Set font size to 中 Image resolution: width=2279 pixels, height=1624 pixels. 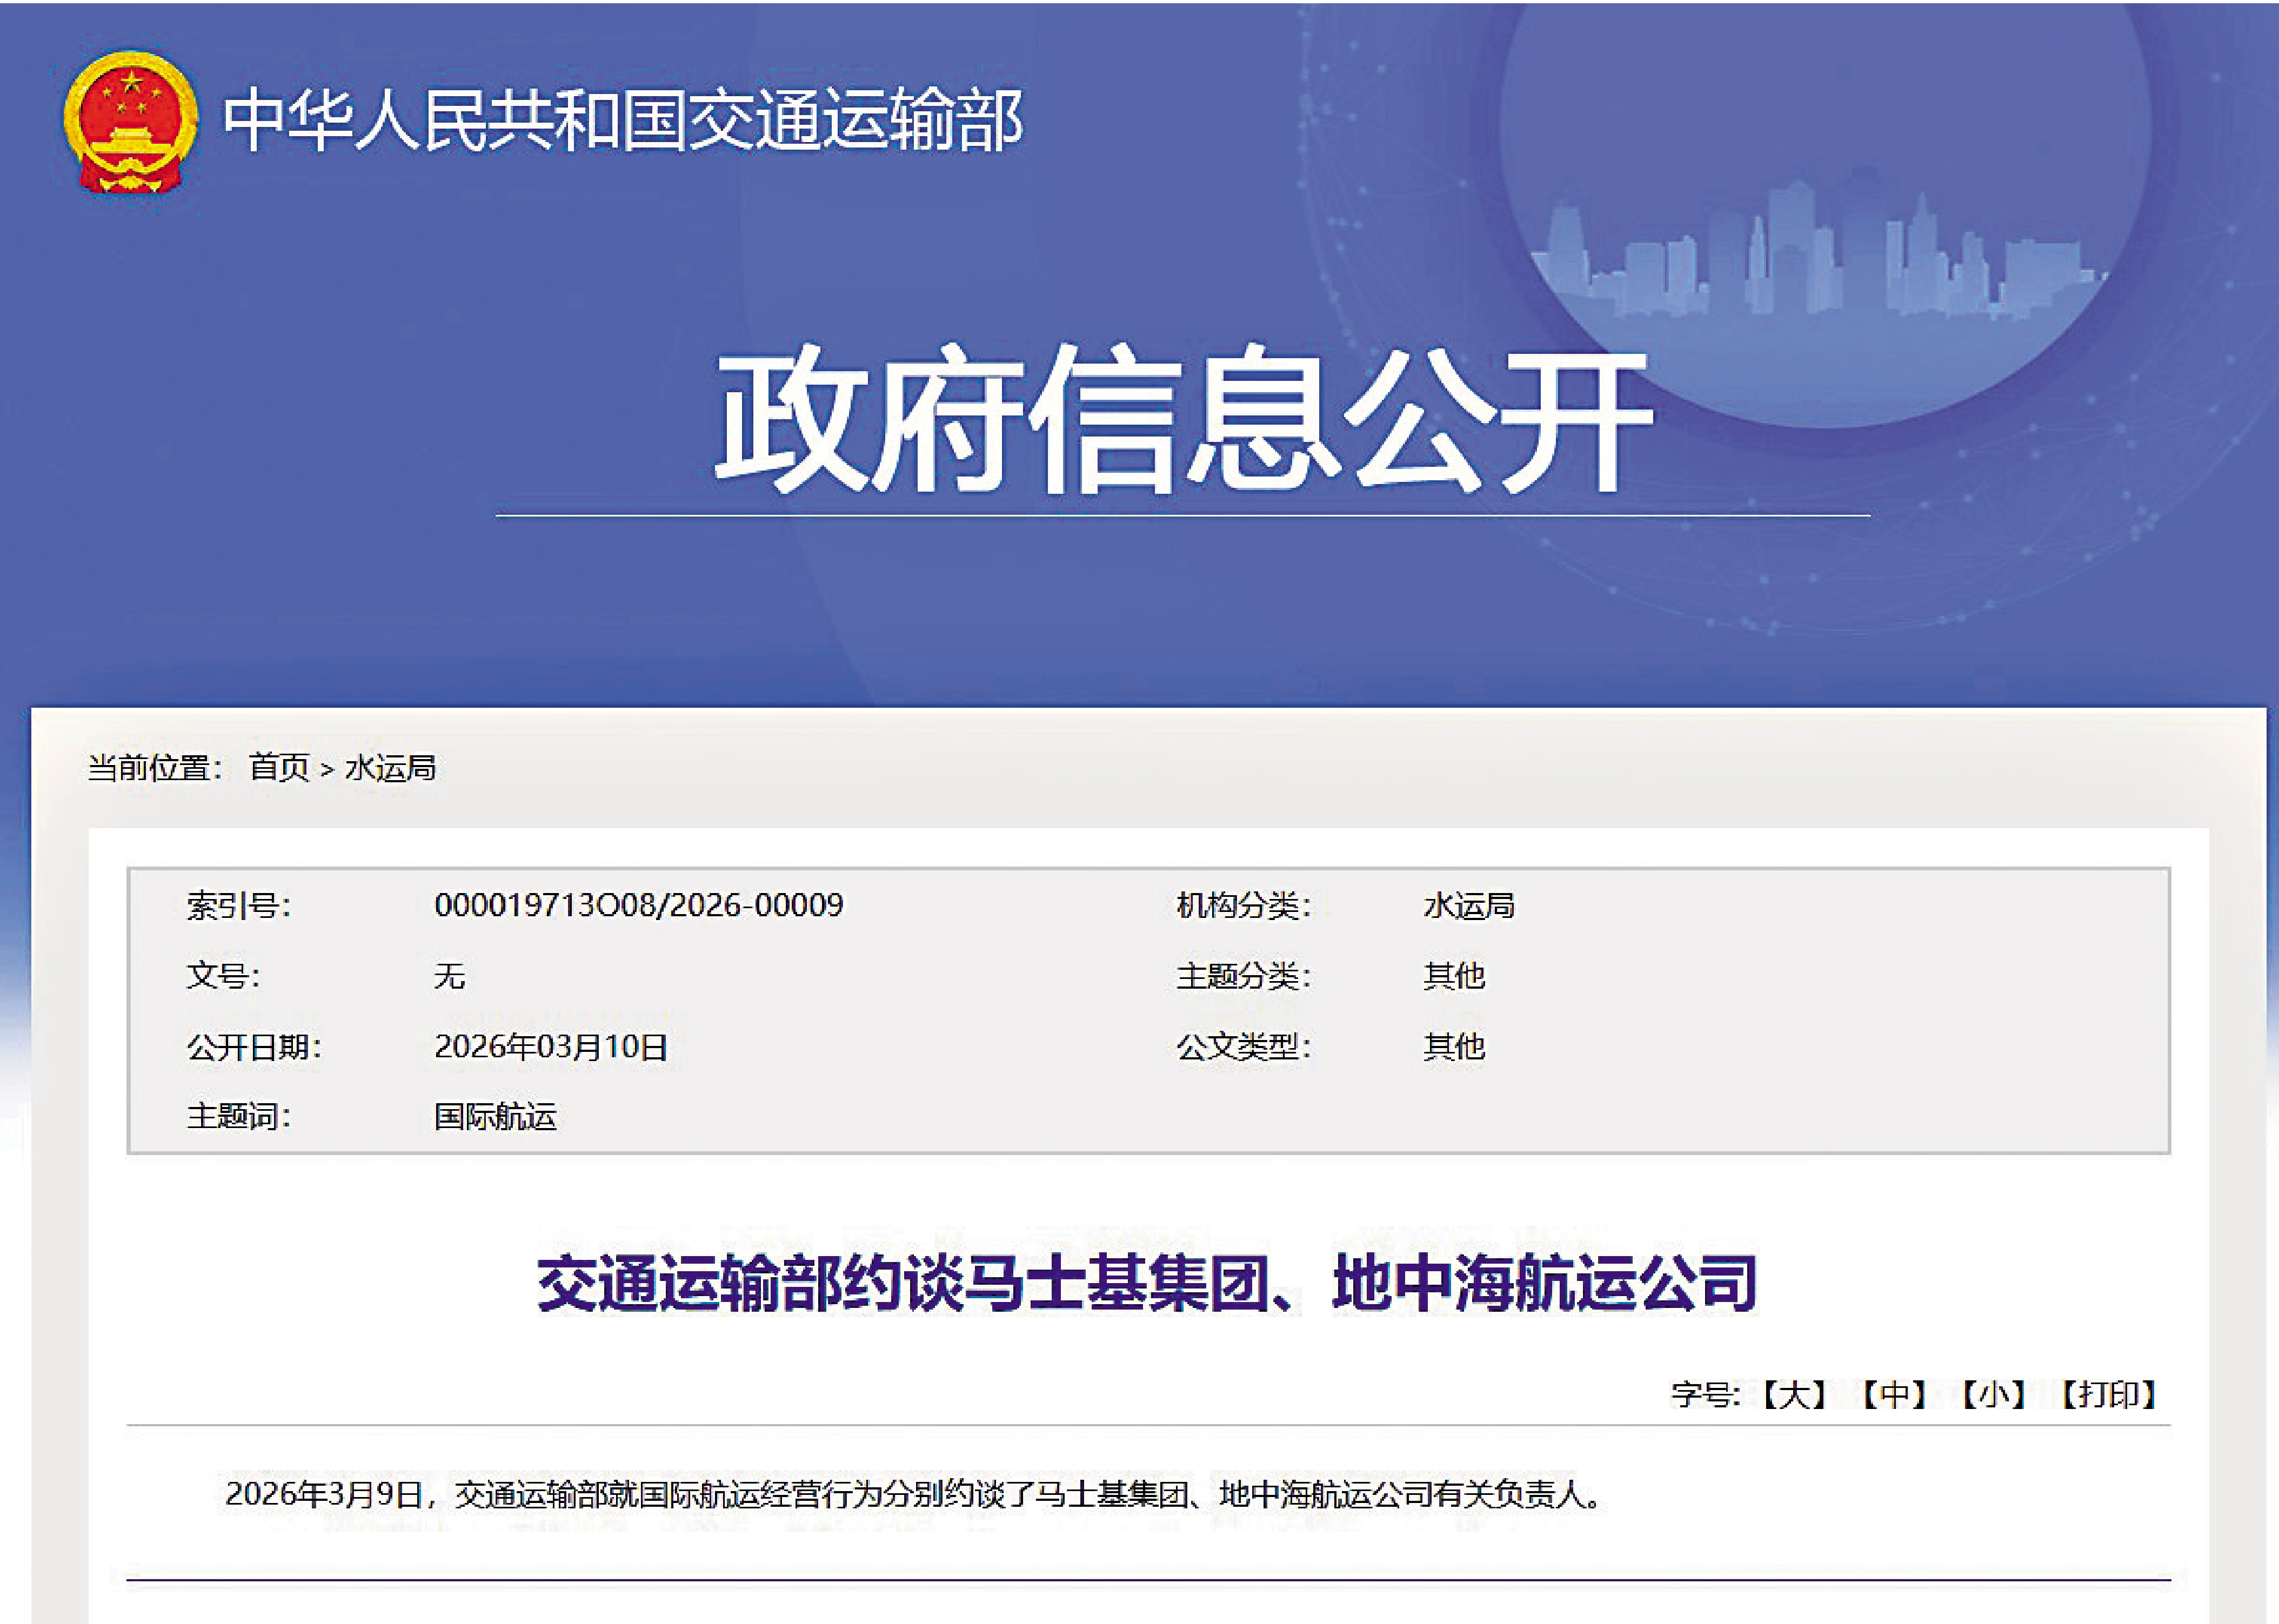point(1894,1394)
